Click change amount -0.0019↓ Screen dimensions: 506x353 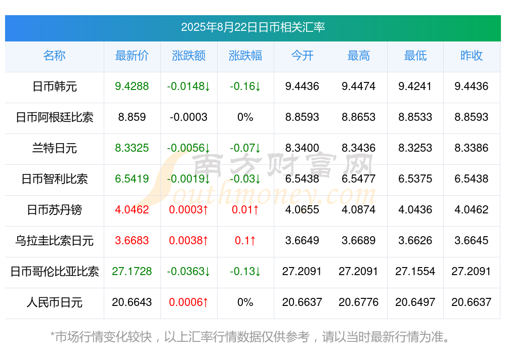tap(188, 179)
